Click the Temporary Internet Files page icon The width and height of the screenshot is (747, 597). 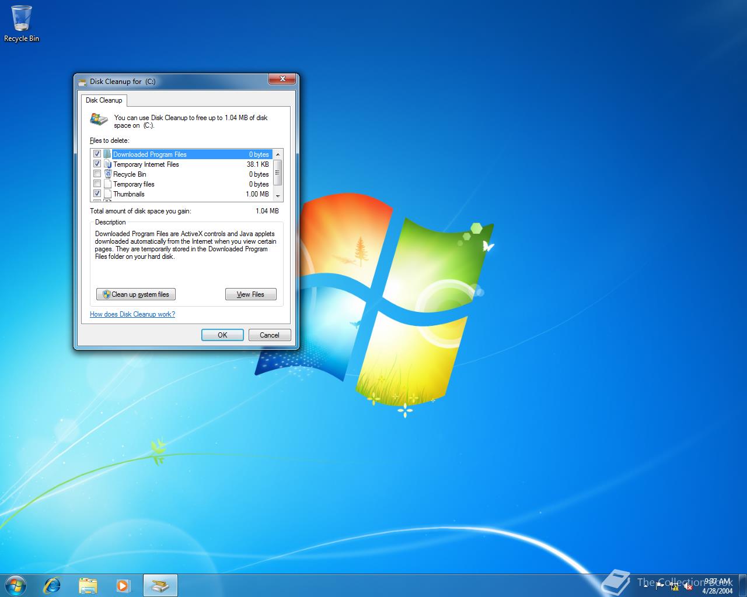click(x=107, y=164)
